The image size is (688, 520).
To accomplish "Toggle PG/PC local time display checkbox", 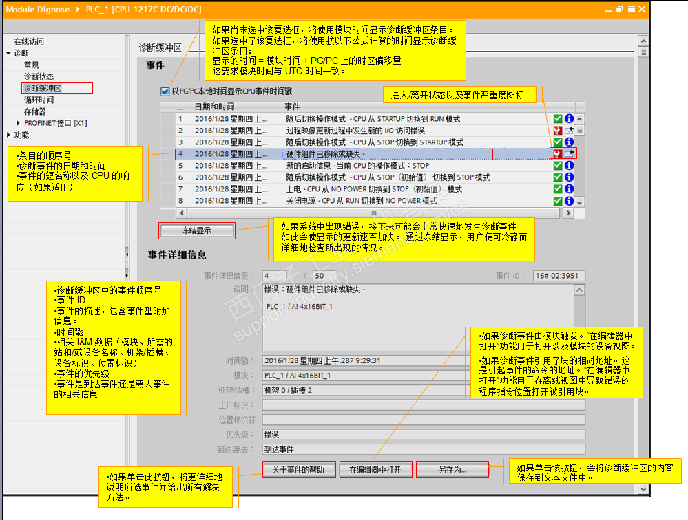I will [x=165, y=91].
